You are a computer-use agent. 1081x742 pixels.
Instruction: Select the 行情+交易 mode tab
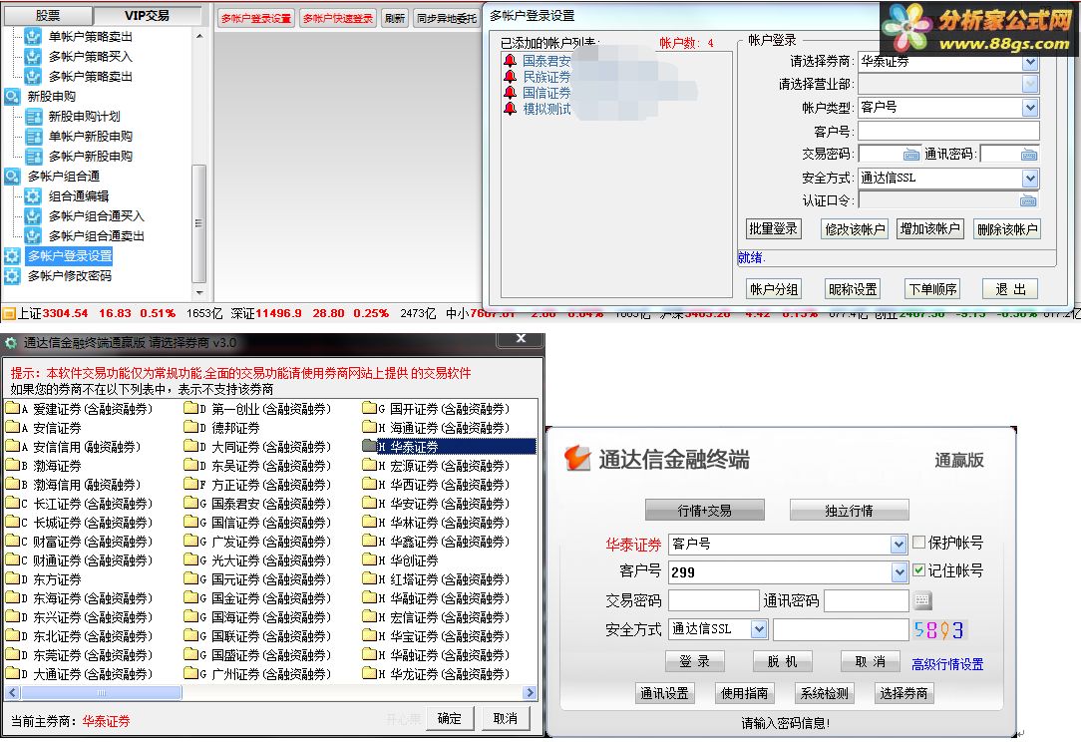(705, 510)
